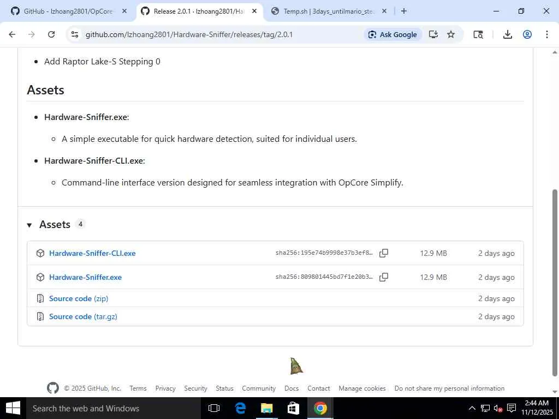Close the Temp.sh tab
This screenshot has width=559, height=419.
384,11
